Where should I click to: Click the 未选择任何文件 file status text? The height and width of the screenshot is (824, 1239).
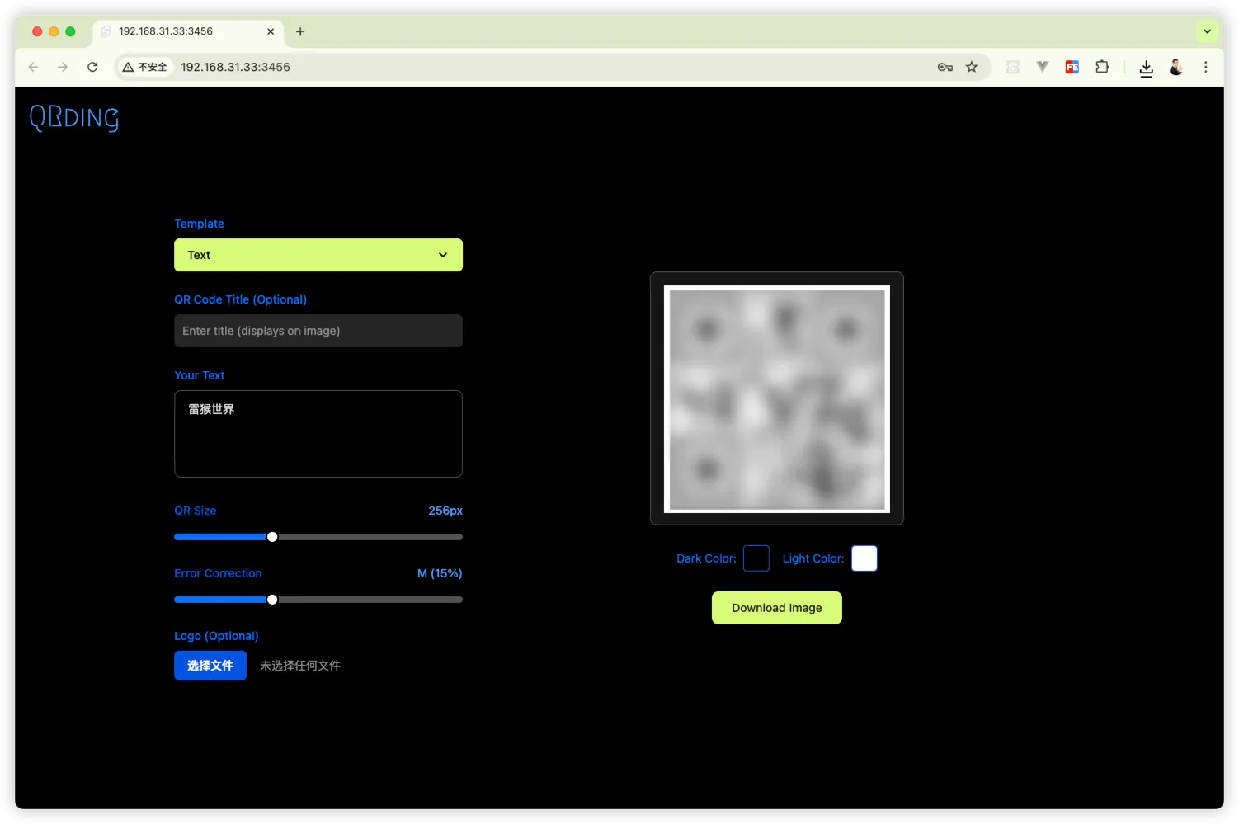point(300,666)
